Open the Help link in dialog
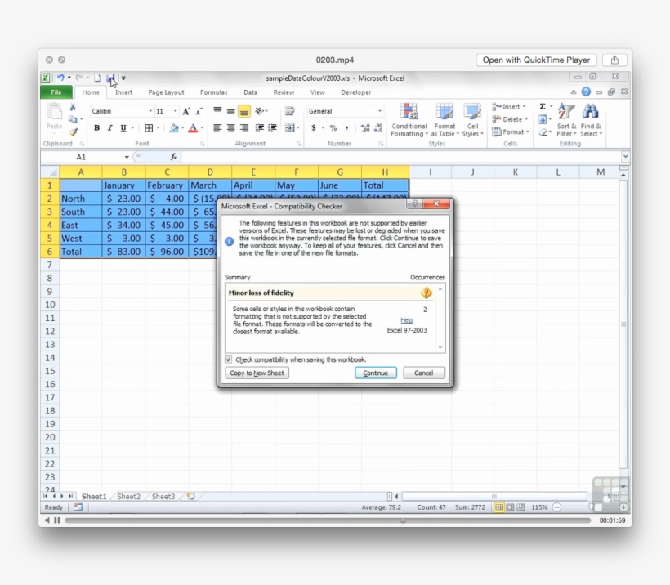 coord(406,320)
